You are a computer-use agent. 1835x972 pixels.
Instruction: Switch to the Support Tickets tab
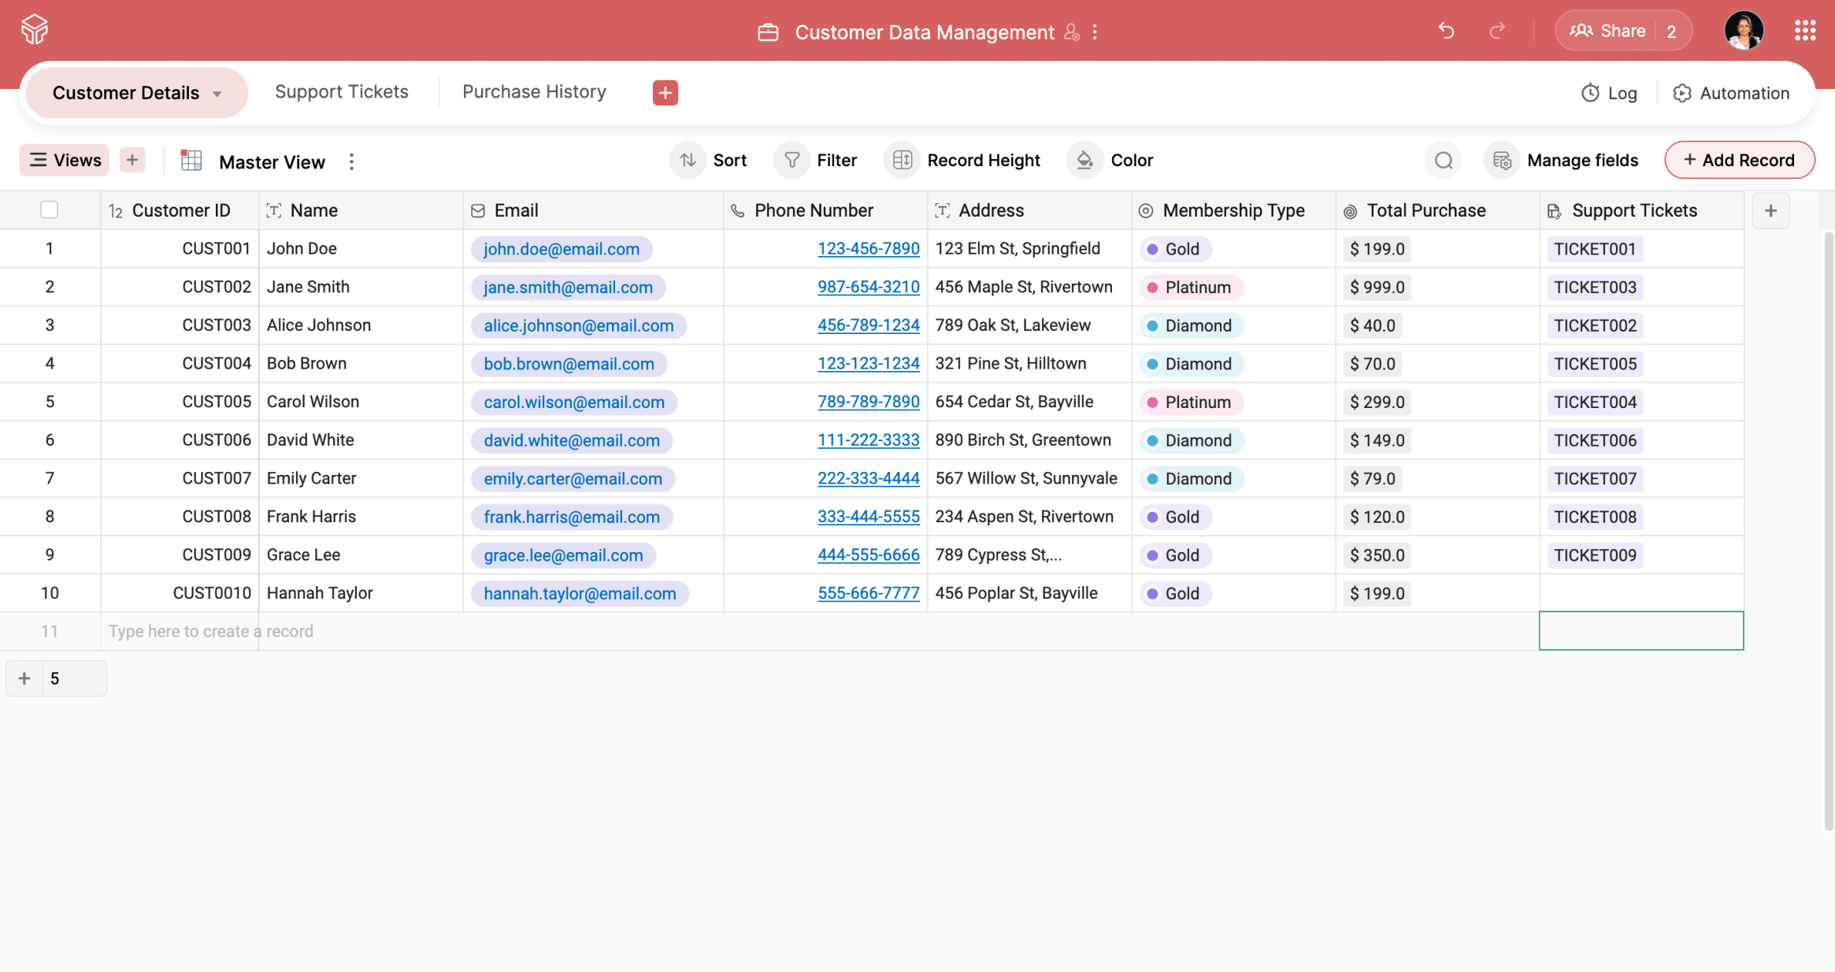pyautogui.click(x=341, y=92)
